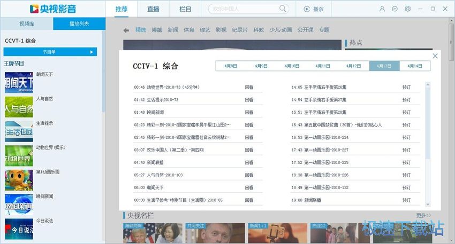
Task: Select the 公开课 category
Action: click(x=305, y=30)
